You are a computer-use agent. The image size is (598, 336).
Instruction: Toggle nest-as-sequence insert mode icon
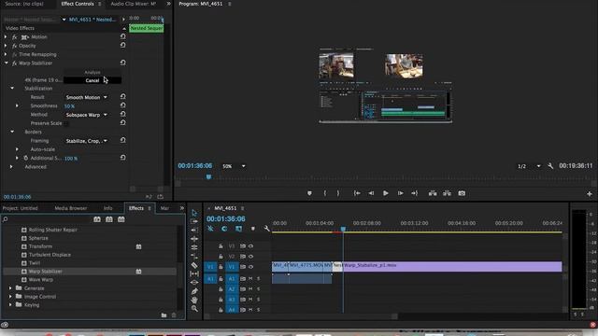point(210,229)
